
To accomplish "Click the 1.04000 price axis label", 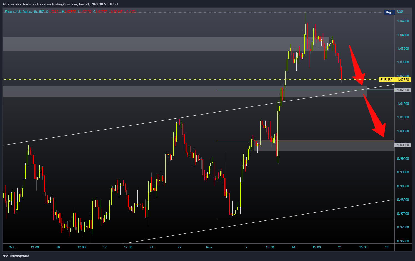I will point(403,35).
